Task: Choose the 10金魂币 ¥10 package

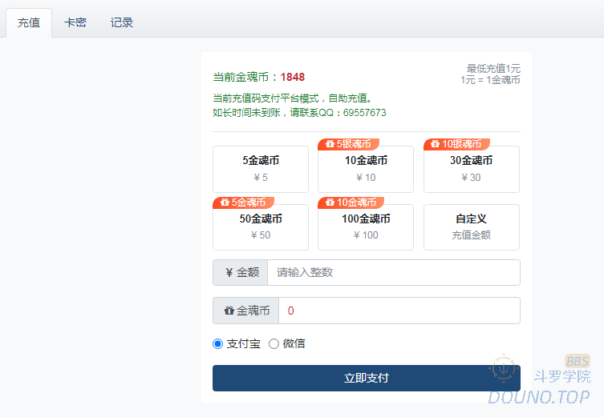Action: 365,169
